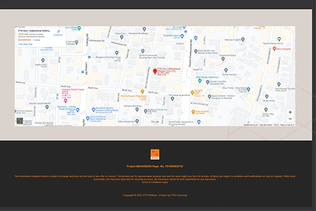Open the PTR Universal footer link
Screen dimensions: 316x211
[x=179, y=195]
